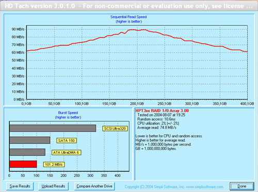Select the ATA UltraDMA 6 gray bar
258x192 pixels.
coord(27,152)
